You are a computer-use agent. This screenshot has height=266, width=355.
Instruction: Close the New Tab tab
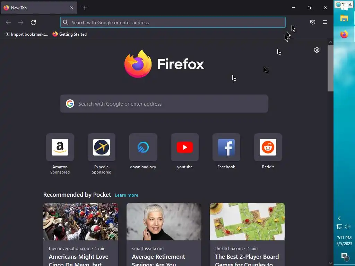(x=72, y=8)
